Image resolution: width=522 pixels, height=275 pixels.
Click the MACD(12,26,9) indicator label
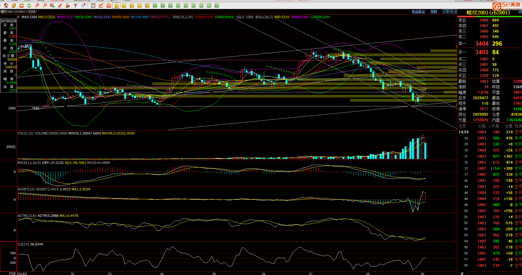pyautogui.click(x=29, y=163)
